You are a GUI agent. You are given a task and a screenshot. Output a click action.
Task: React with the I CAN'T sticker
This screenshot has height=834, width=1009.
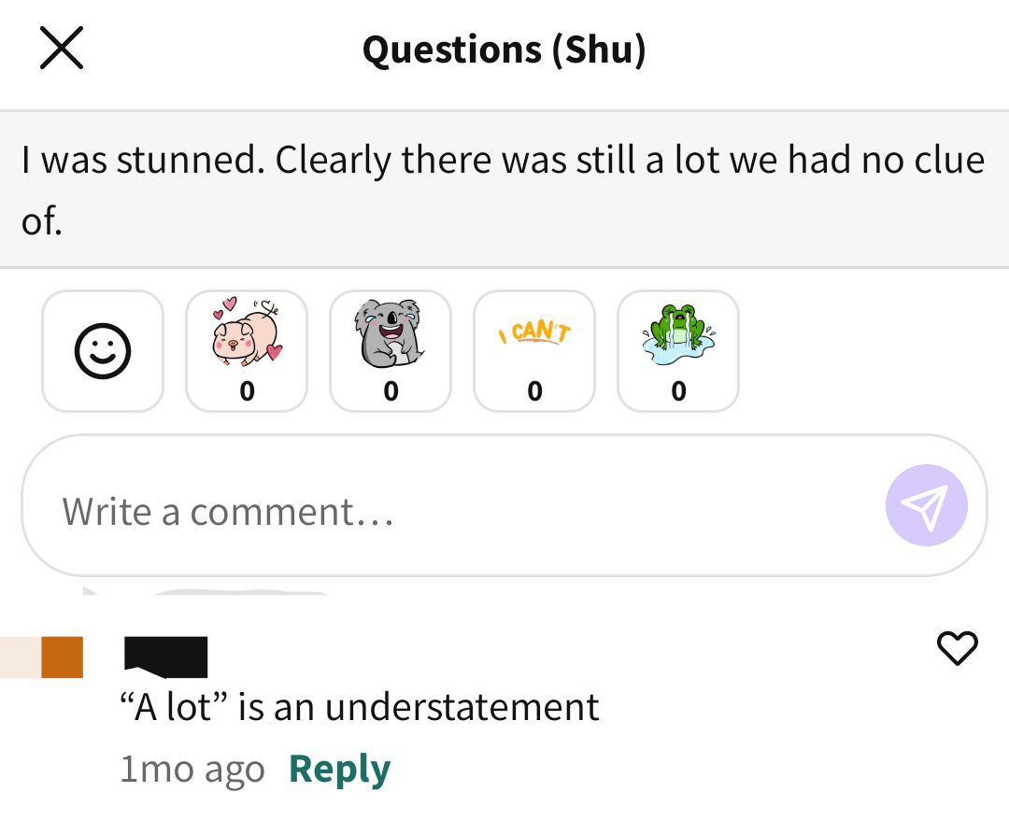pyautogui.click(x=534, y=351)
